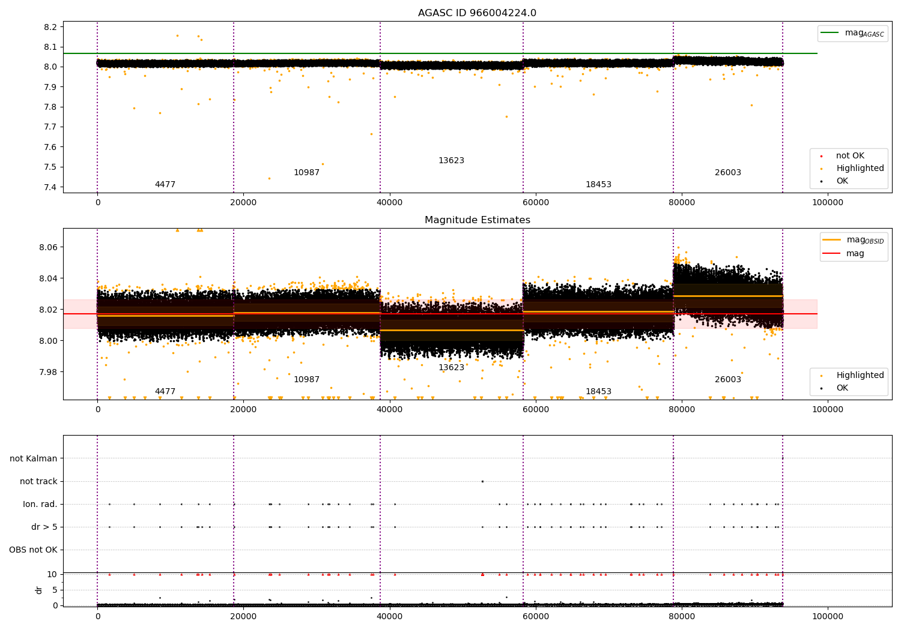Select the mag OBSID legend entry
The image size is (901, 630).
854,240
